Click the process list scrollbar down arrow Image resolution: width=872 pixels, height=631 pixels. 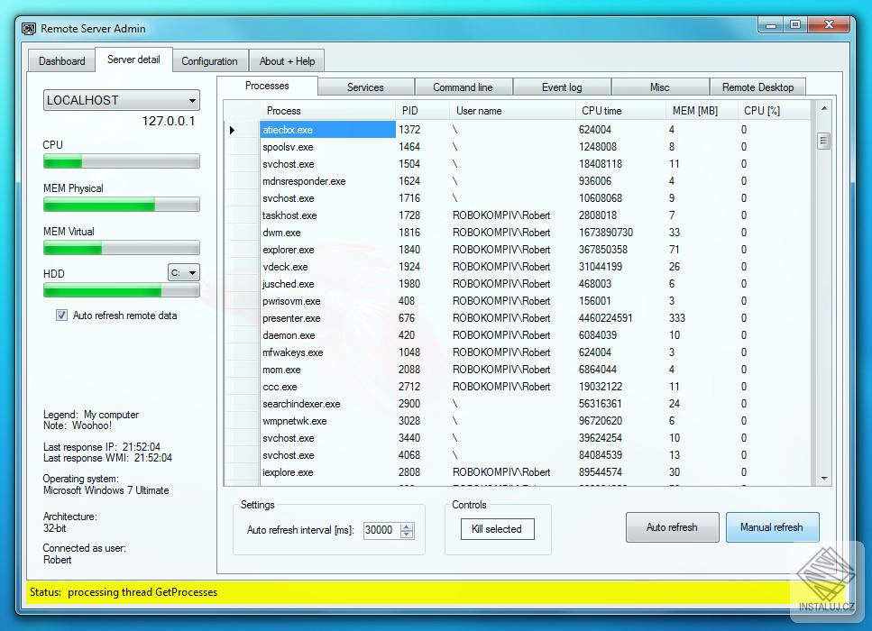pos(823,479)
